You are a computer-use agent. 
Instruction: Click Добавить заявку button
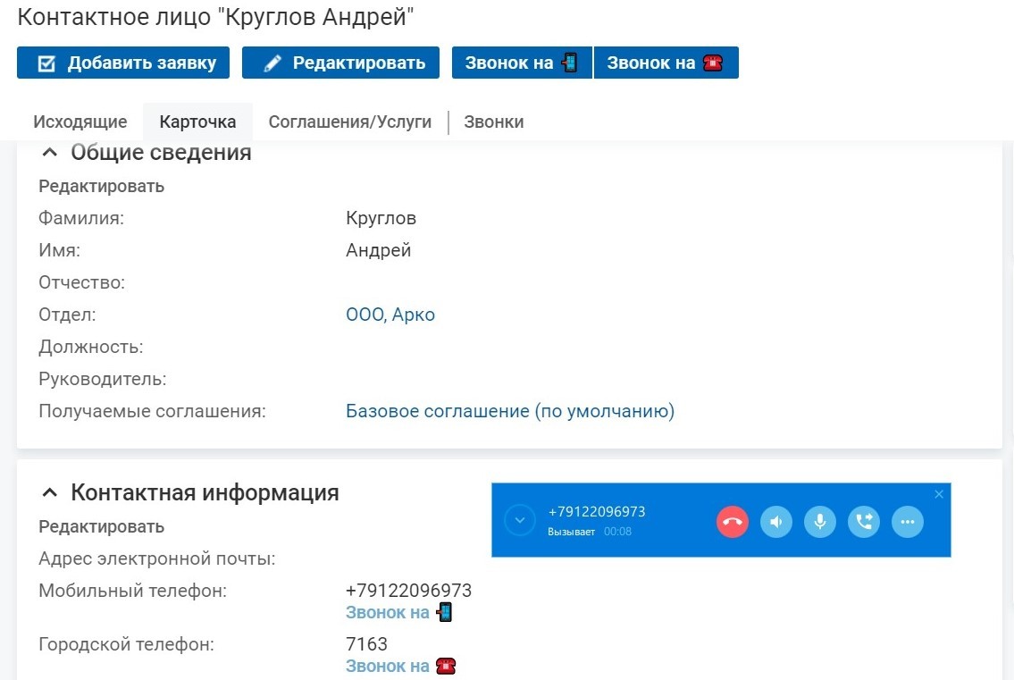(x=123, y=63)
